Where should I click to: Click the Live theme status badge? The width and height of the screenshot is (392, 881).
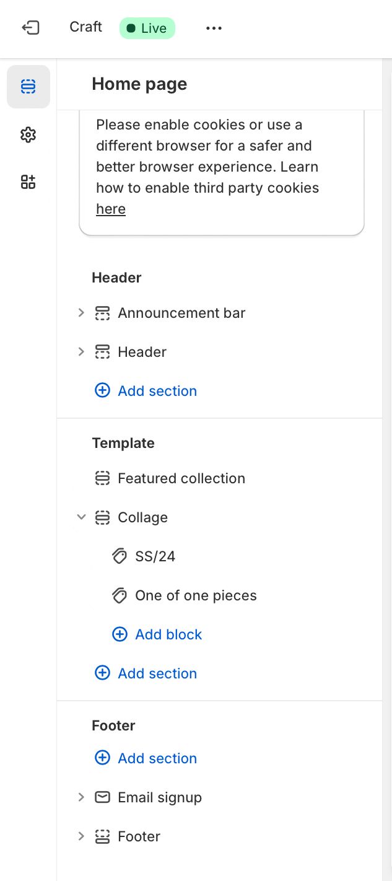[147, 28]
